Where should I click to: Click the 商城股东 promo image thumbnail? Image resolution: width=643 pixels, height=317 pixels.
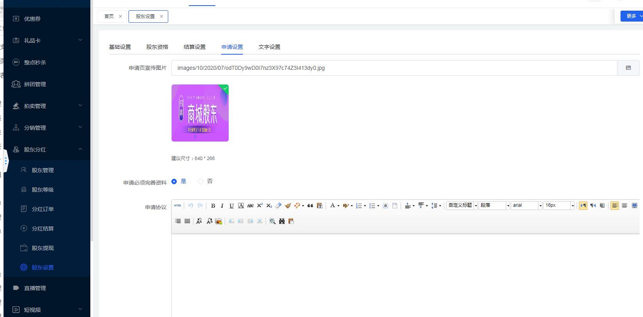[x=200, y=113]
